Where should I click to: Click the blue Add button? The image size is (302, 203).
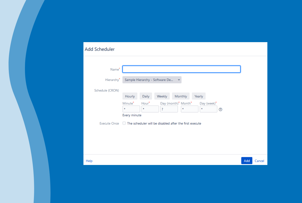click(247, 161)
